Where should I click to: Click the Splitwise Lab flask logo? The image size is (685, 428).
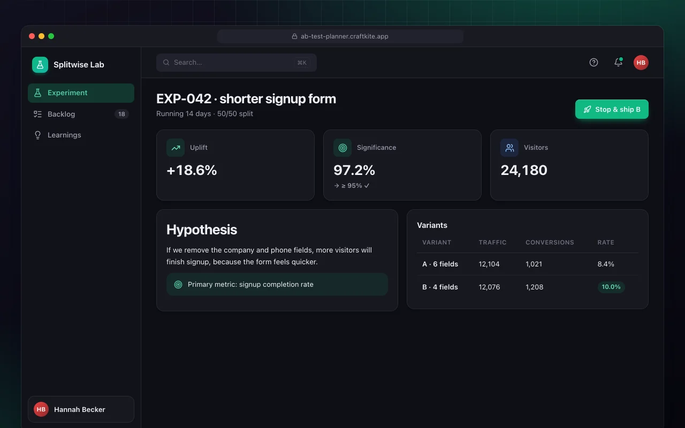click(x=40, y=65)
